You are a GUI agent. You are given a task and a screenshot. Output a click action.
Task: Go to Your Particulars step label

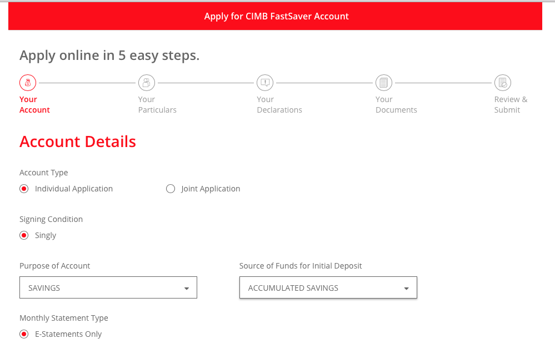157,104
